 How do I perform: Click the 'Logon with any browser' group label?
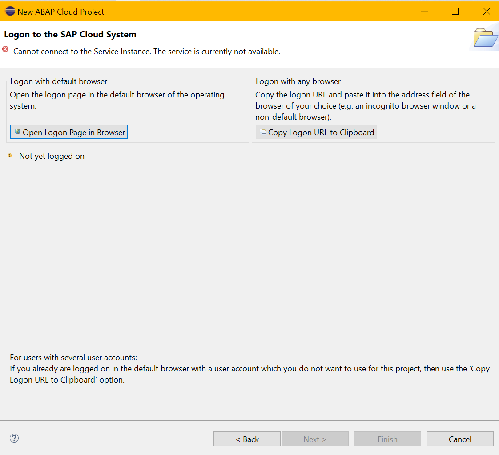pos(298,81)
